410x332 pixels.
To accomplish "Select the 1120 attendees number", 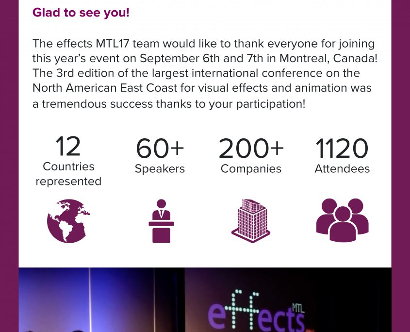I will [x=342, y=149].
